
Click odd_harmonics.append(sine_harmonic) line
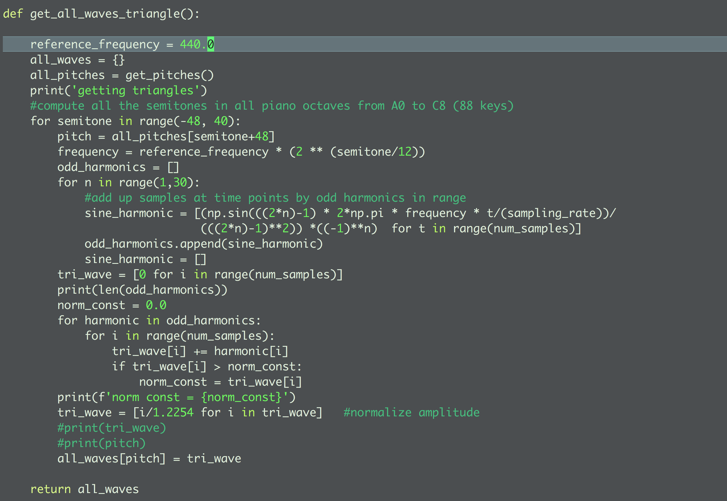click(x=204, y=243)
